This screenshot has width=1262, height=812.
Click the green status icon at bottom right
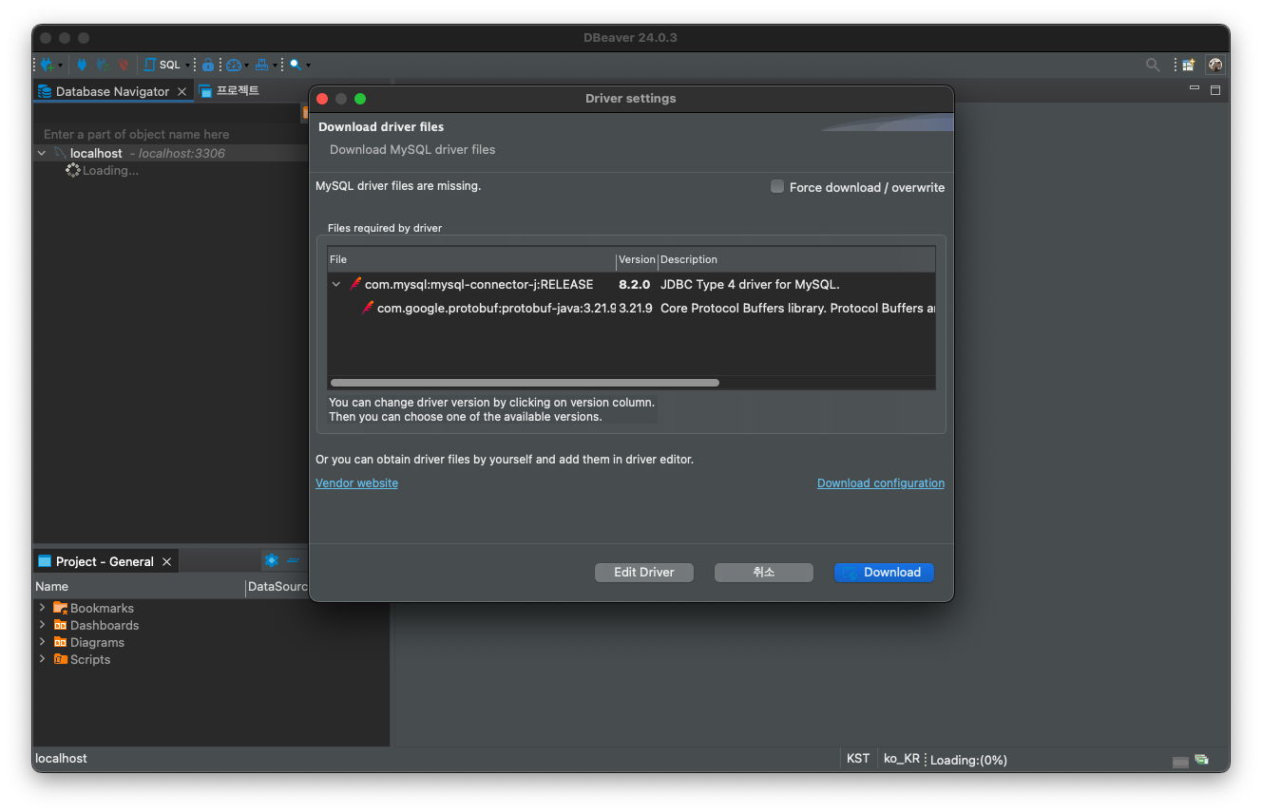(1202, 760)
